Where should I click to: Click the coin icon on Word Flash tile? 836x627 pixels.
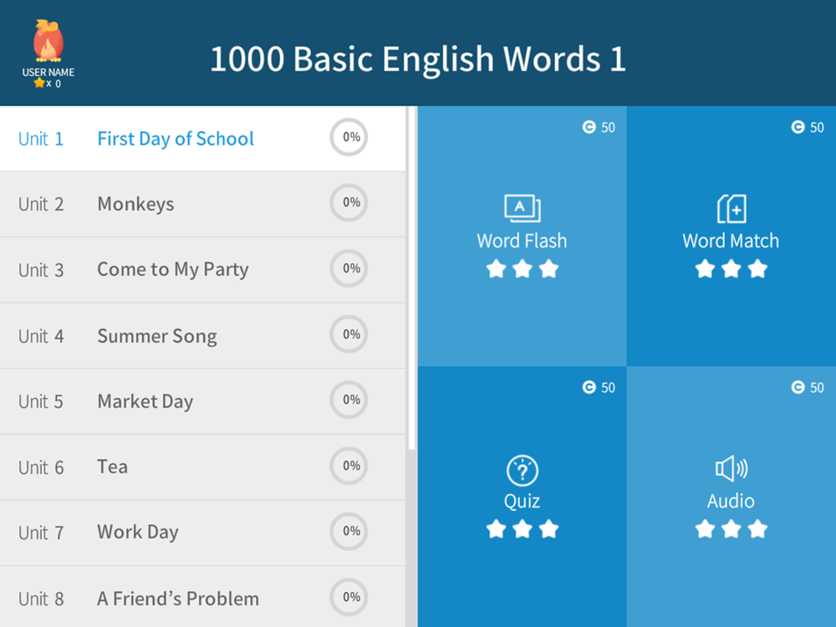[x=589, y=127]
